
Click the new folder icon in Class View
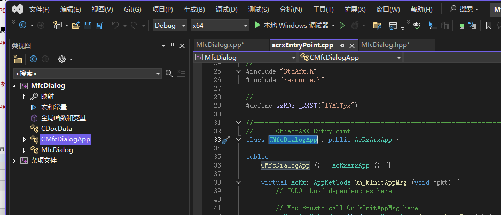[x=18, y=59]
